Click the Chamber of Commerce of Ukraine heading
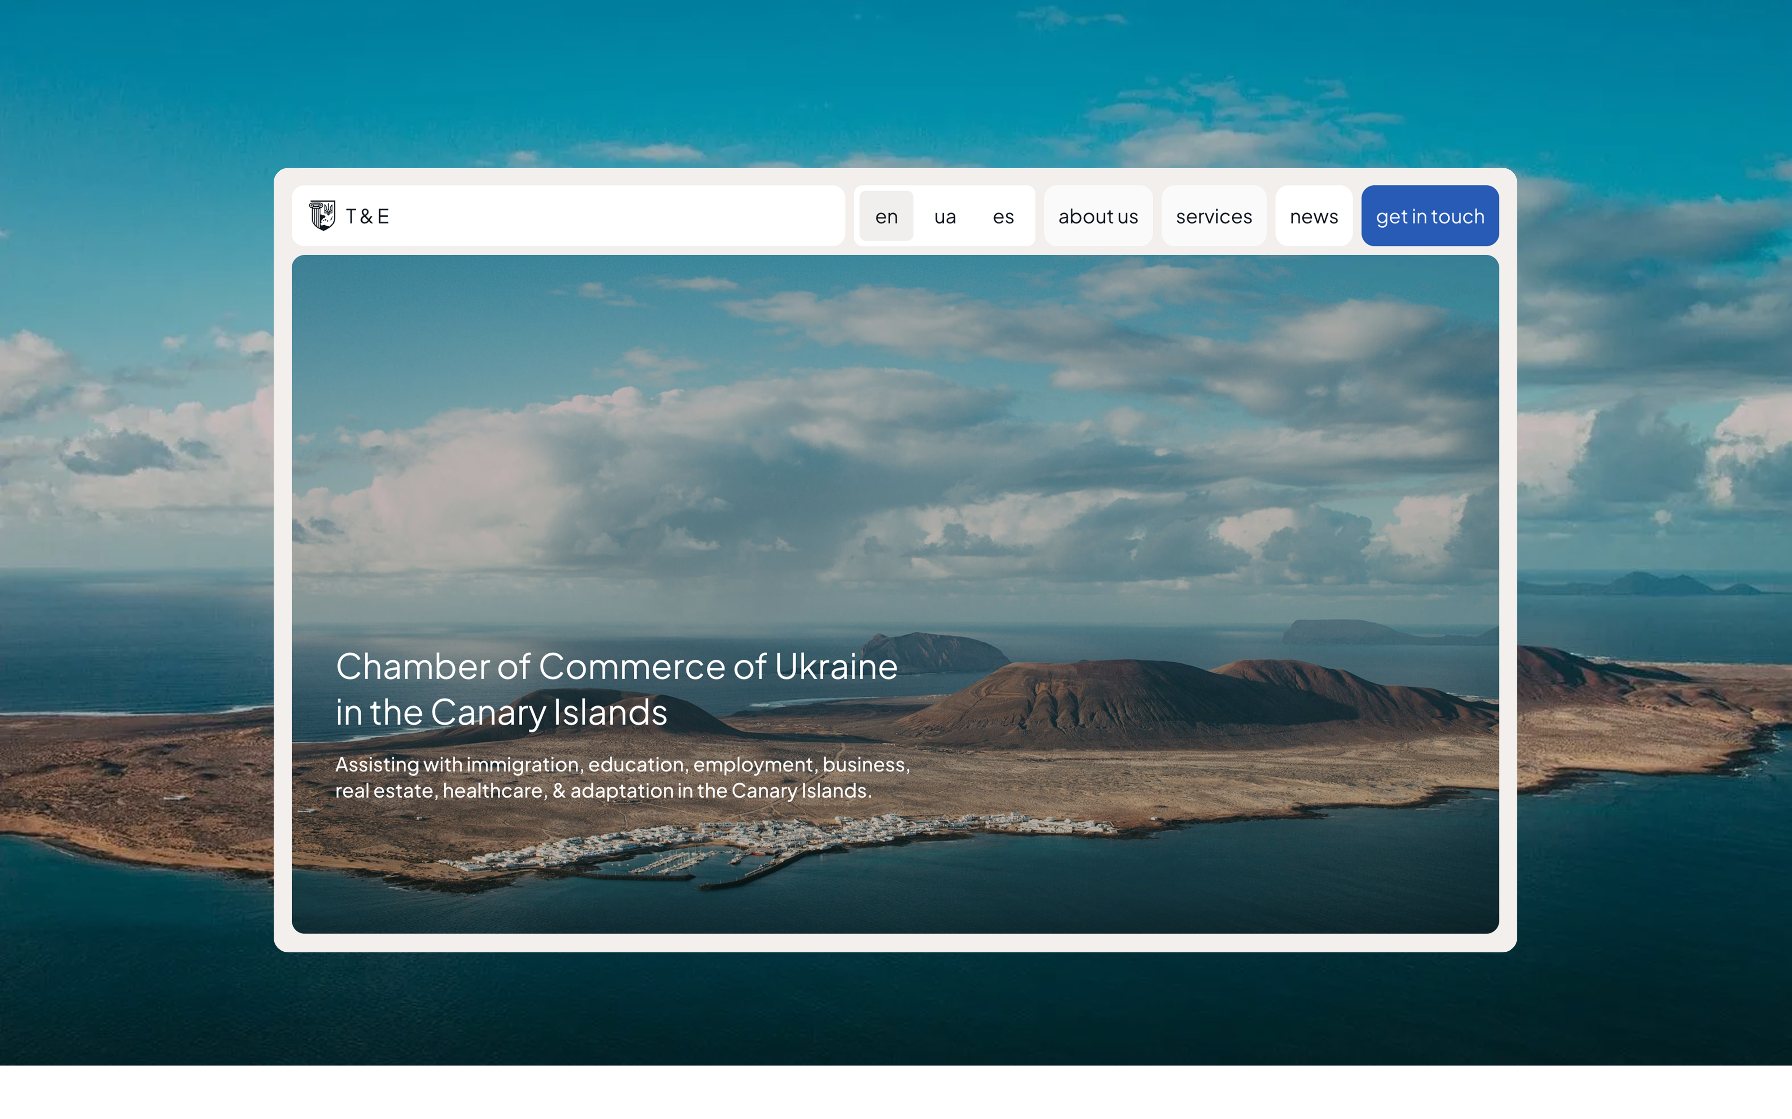Viewport: 1792px width, 1119px height. 616,666
